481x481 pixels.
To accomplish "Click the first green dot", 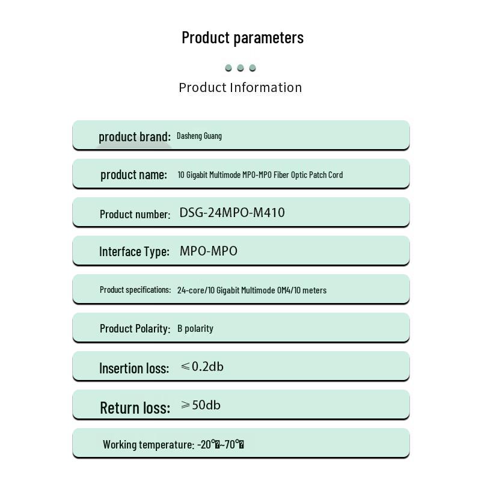I will (x=228, y=68).
